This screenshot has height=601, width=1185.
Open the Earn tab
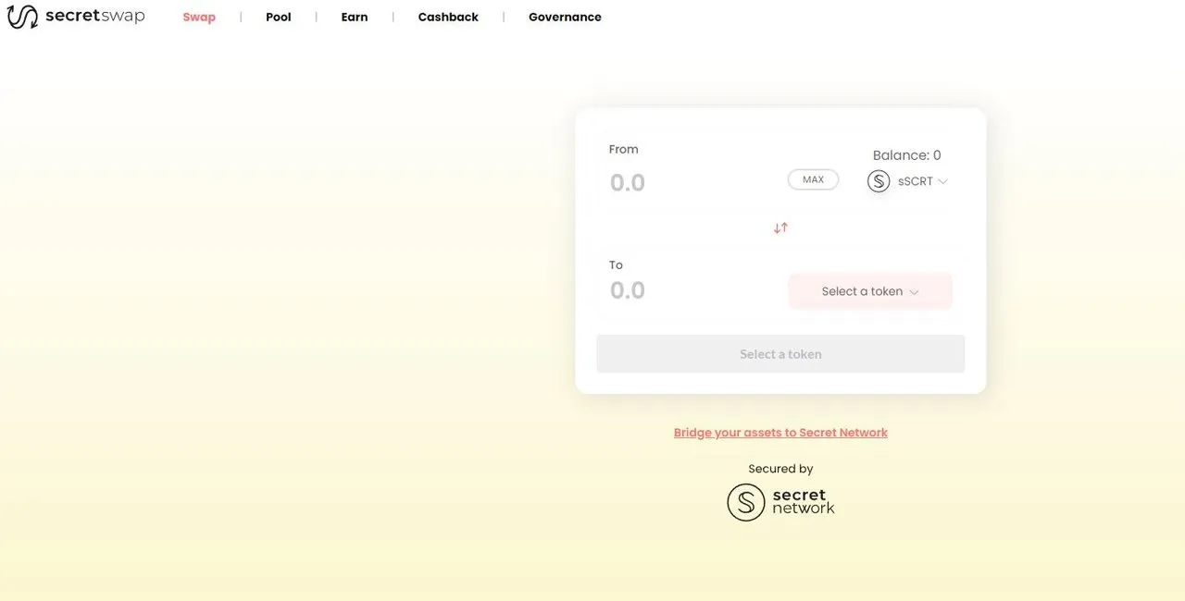tap(355, 17)
